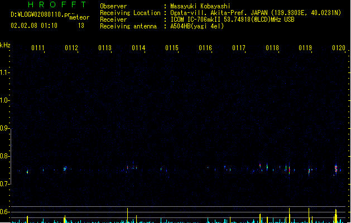Click the gray range bracket between 0.7 and 0.9
Screen dimensions: 351x223
[11, 156]
